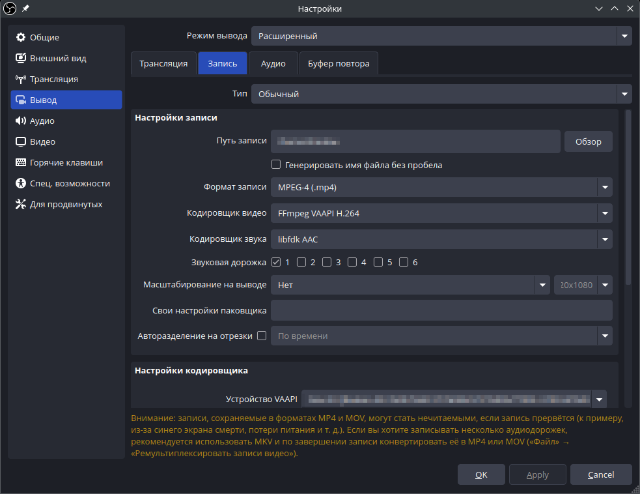Enable audio track 2 checkbox
Image resolution: width=640 pixels, height=494 pixels.
point(301,262)
